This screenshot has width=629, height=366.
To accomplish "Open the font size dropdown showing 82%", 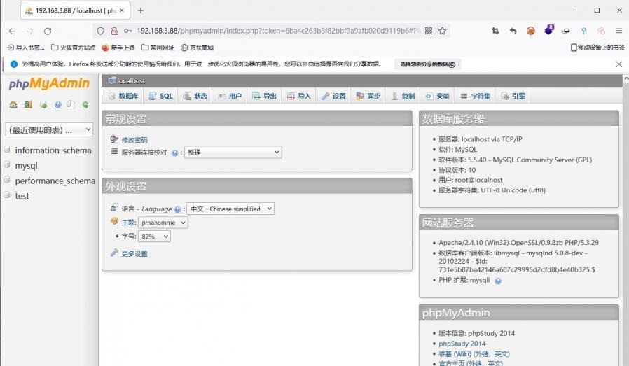I will pyautogui.click(x=154, y=236).
